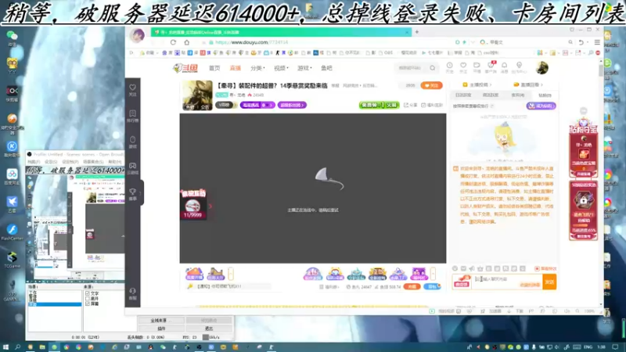The width and height of the screenshot is (626, 352).
Task: Open the 直播 nav tab
Action: tap(236, 68)
